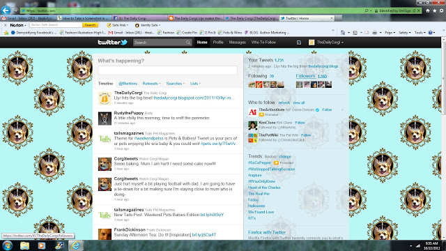Screen dimensions: 446x251
Task: Open Profile in Twitter nav
Action: click(x=218, y=42)
